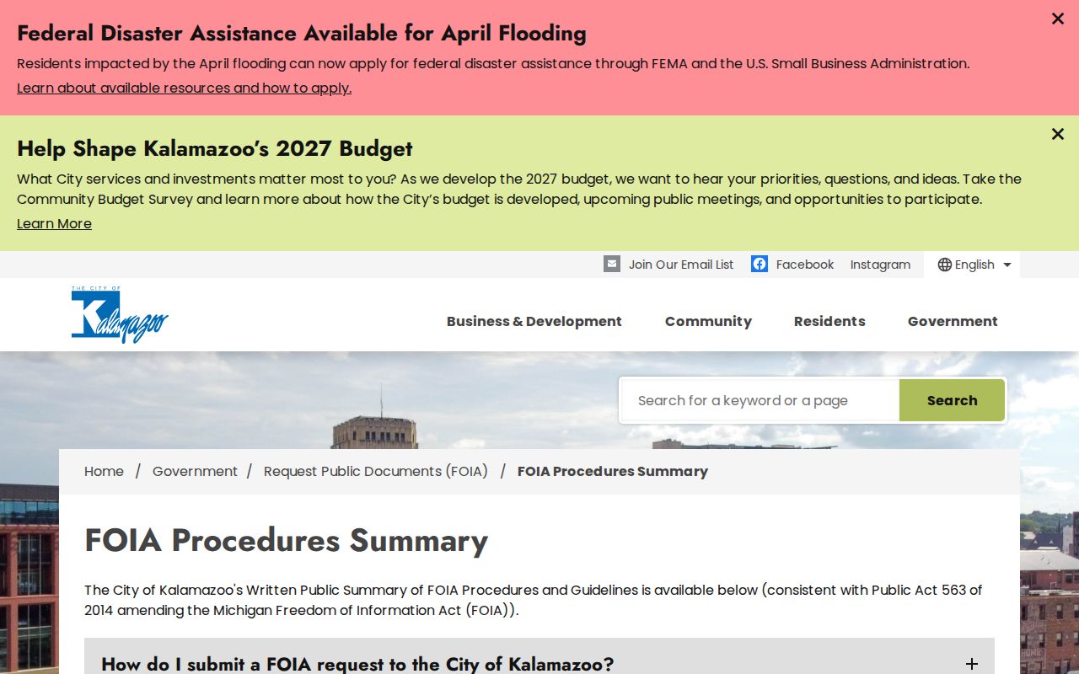Image resolution: width=1079 pixels, height=674 pixels.
Task: Open the Join Our Email List link
Action: pos(681,265)
